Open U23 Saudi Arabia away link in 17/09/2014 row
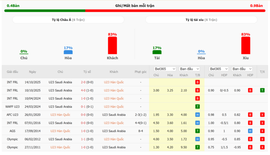This screenshot has width=270, height=155. (x=114, y=131)
